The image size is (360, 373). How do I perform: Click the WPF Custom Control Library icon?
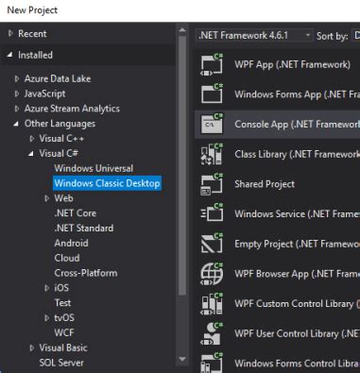[212, 304]
